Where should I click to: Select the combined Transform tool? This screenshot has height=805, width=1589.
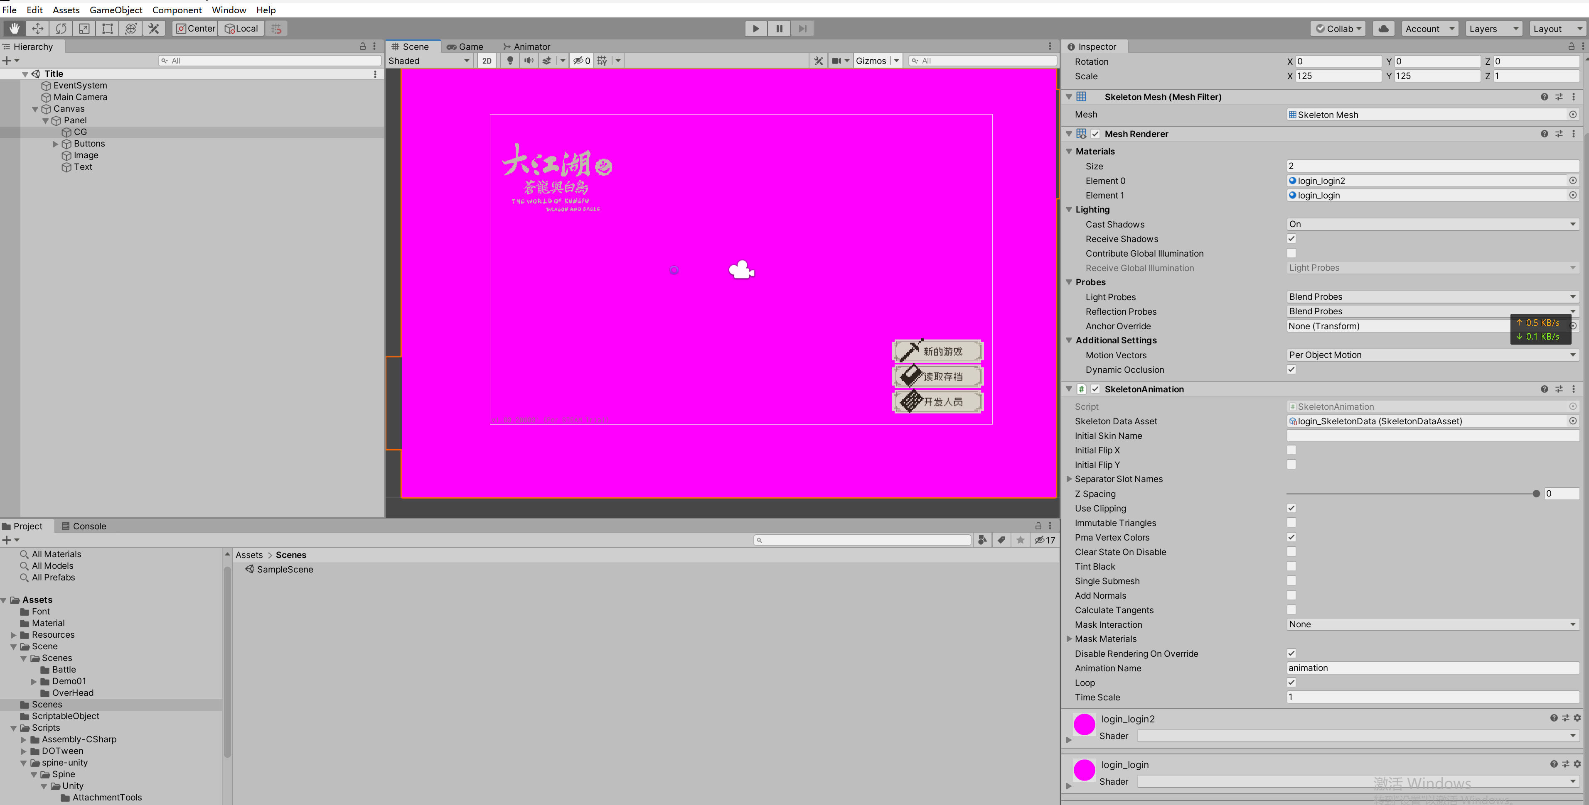click(131, 28)
